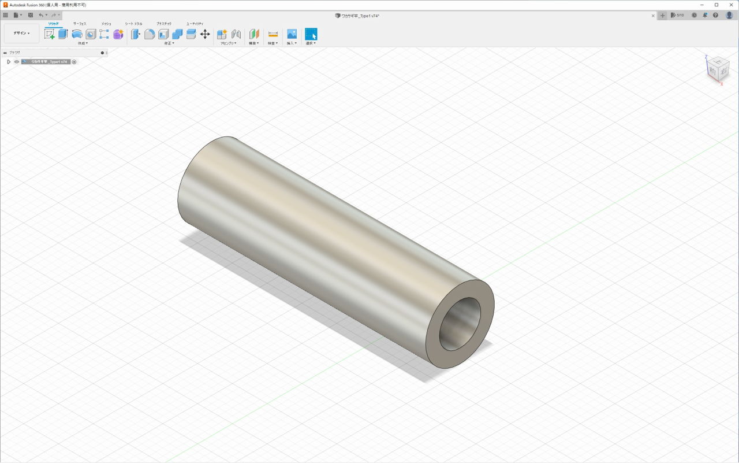Expand the 選択 dropdown
The height and width of the screenshot is (463, 739).
[311, 43]
